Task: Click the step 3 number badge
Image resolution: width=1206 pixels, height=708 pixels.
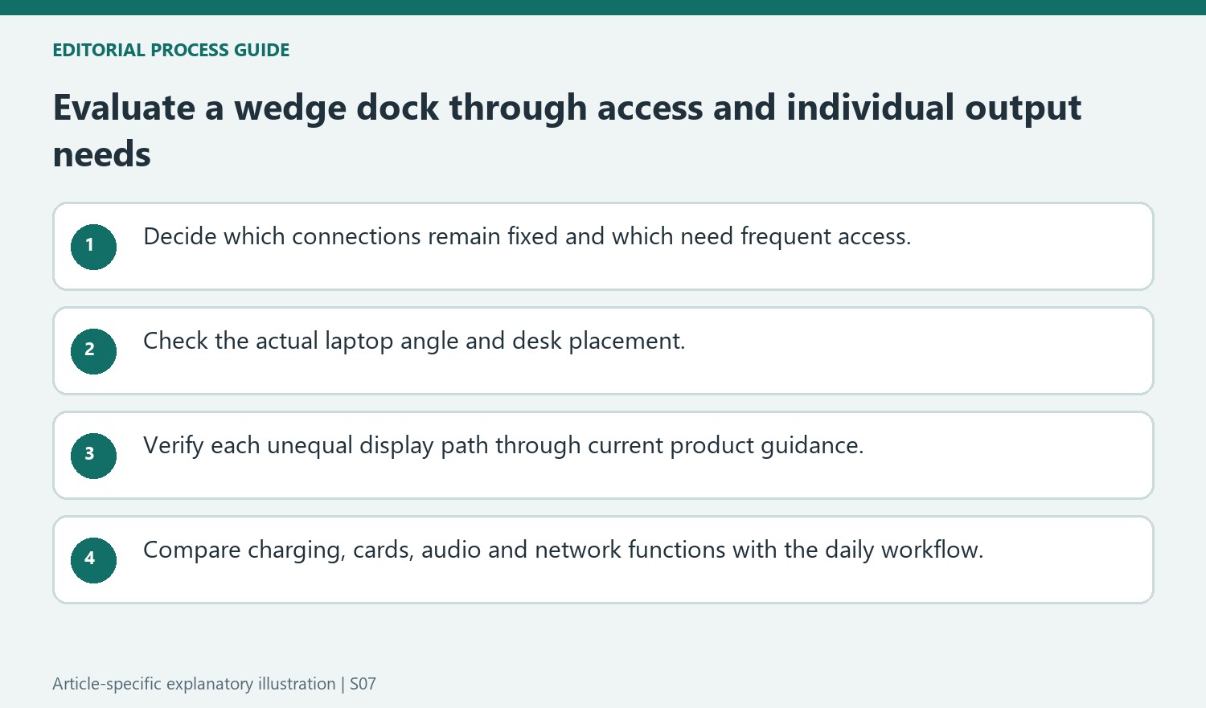Action: (x=93, y=456)
